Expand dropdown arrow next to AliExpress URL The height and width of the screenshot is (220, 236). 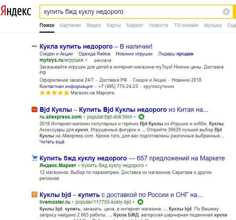[x=134, y=117]
